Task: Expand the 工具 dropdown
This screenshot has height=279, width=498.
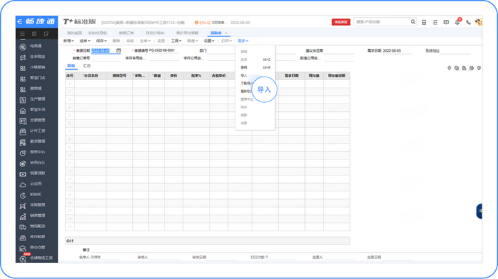Action: [176, 41]
